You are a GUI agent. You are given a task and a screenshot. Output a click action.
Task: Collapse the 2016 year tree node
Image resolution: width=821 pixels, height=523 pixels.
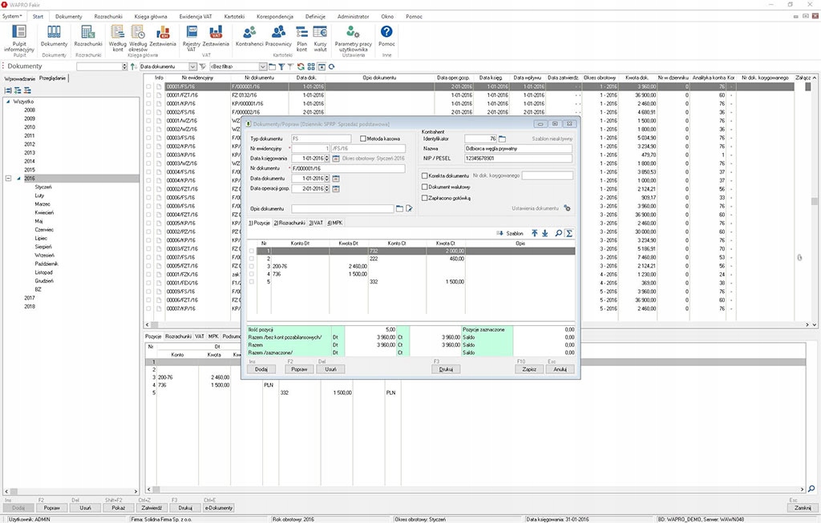pos(8,178)
